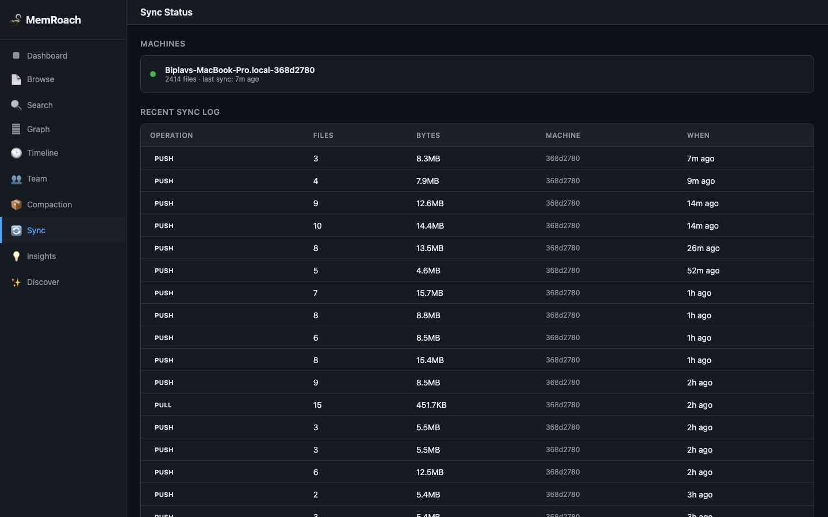This screenshot has width=828, height=517.
Task: Open the Dashboard page
Action: (63, 56)
